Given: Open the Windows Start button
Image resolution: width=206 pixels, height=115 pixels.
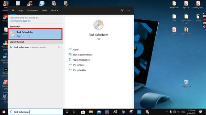Looking at the screenshot, I should pos(4,112).
